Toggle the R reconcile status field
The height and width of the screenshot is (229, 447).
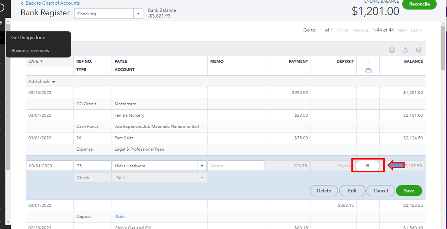[368, 166]
